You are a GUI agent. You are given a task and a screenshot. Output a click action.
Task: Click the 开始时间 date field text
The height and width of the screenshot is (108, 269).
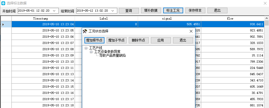[x=34, y=11]
